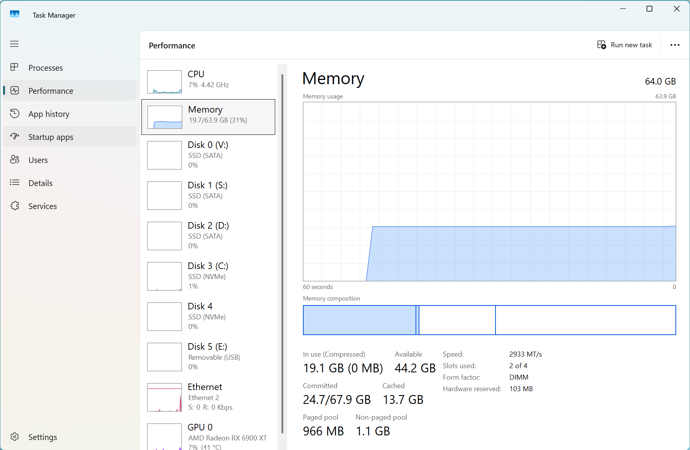This screenshot has width=690, height=450.
Task: Click the resource list vertical scrollbar
Action: point(283,254)
